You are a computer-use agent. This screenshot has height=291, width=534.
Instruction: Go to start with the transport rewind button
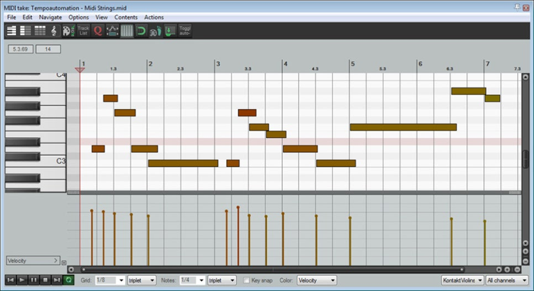point(10,280)
